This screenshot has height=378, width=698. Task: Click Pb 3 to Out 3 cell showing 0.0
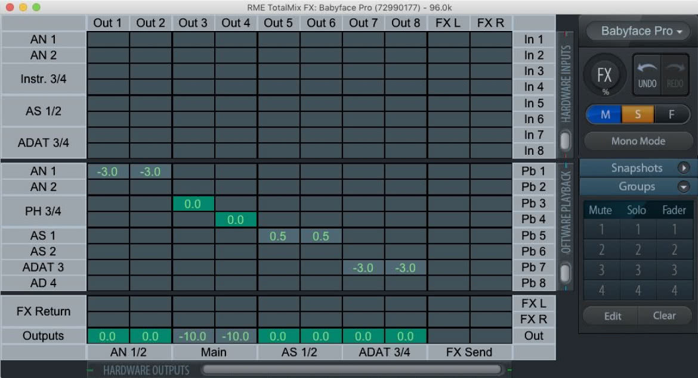click(193, 204)
